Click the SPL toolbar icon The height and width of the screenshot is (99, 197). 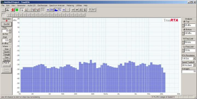pyautogui.click(x=64, y=10)
